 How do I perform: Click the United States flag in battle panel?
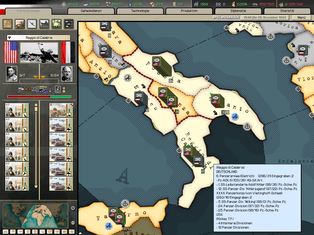11,52
